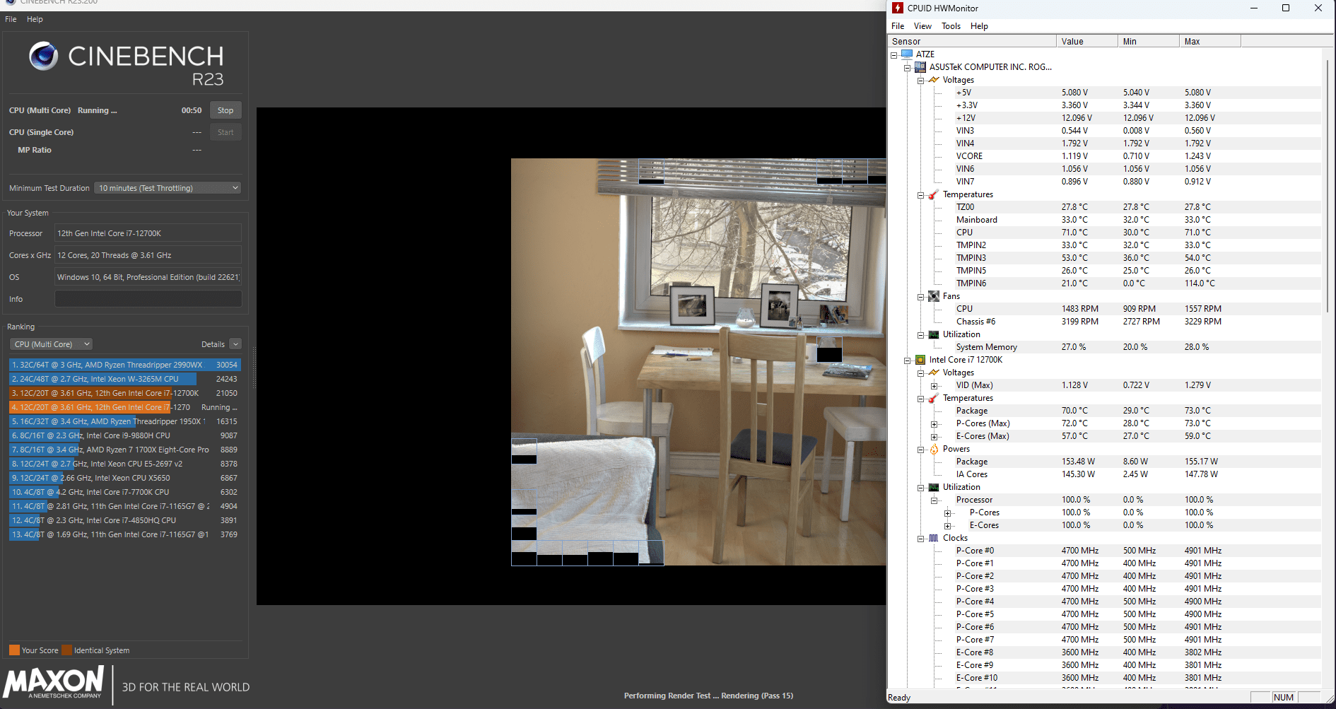Open the Cinebench File menu
This screenshot has height=709, width=1336.
[11, 19]
